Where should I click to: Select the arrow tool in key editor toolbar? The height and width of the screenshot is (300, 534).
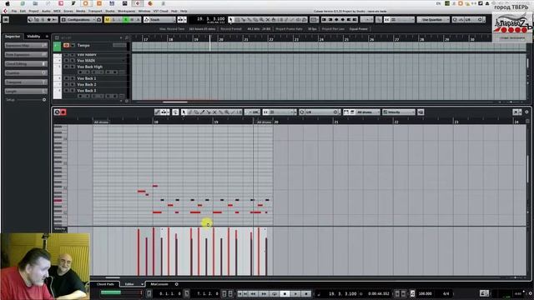click(x=184, y=112)
